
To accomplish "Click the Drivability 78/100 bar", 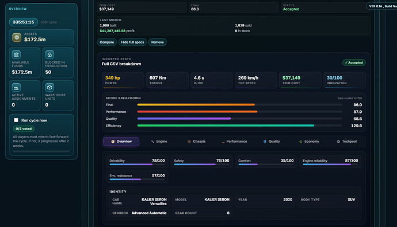I will point(137,165).
